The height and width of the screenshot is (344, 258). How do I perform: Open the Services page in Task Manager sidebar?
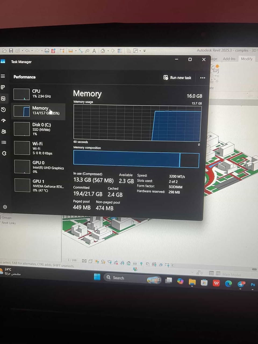4,153
